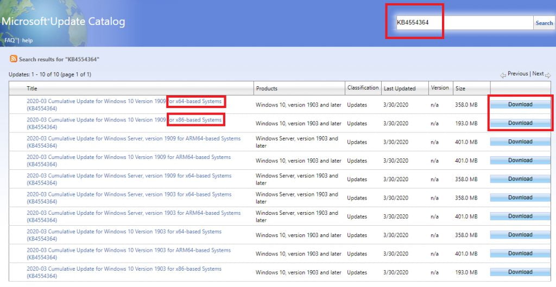This screenshot has width=556, height=287.
Task: Download Windows 10 1909 x64 update
Action: click(x=520, y=104)
